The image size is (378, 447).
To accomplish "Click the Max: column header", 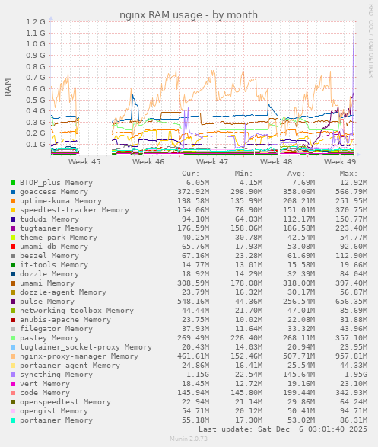I will [348, 174].
